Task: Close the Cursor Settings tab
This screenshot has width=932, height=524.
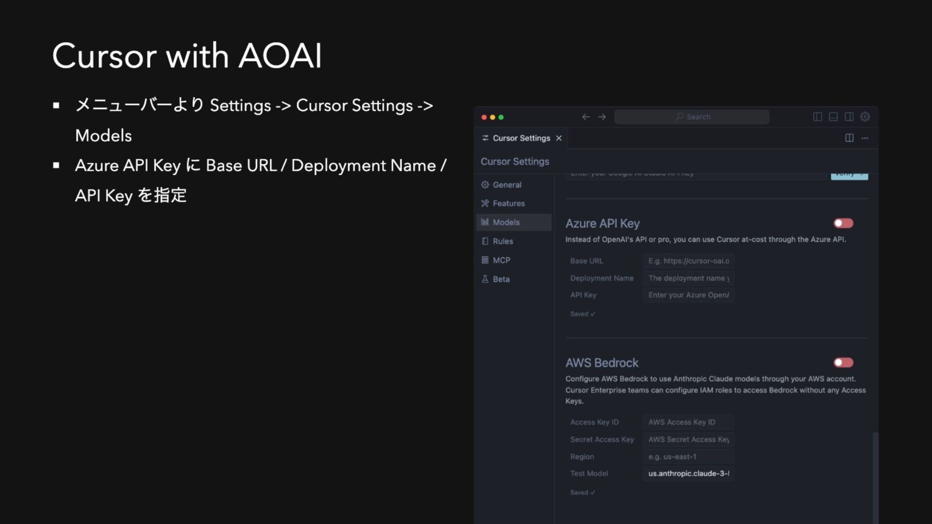Action: (x=559, y=138)
